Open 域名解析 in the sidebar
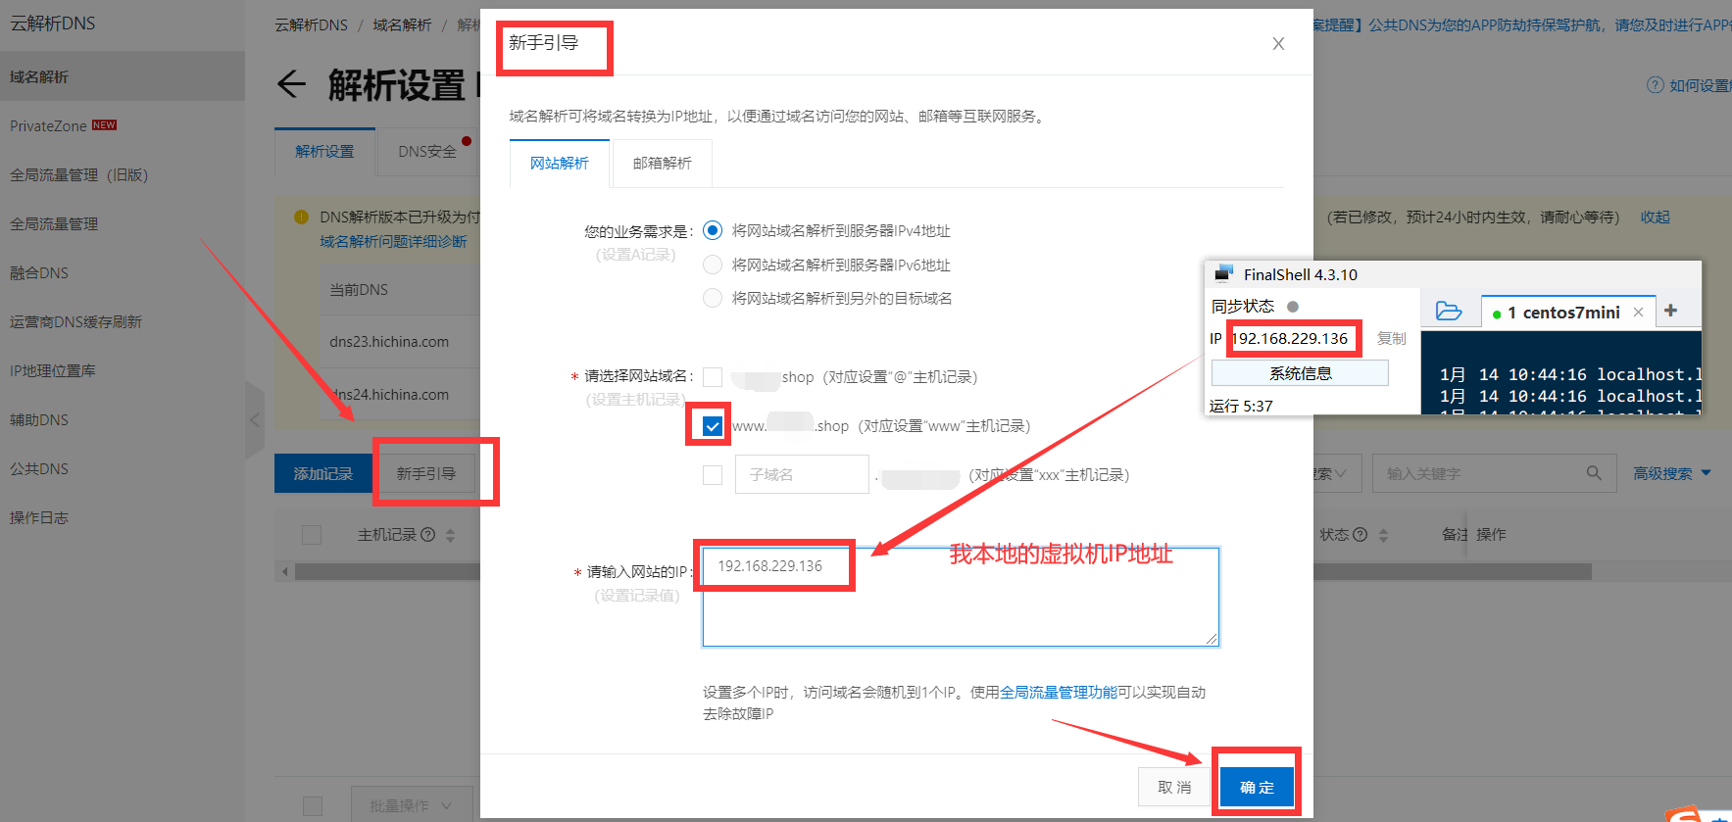The height and width of the screenshot is (822, 1732). [123, 76]
